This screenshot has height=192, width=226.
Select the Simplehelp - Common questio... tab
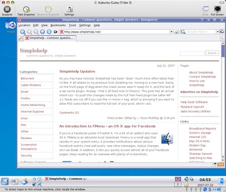(x=50, y=38)
